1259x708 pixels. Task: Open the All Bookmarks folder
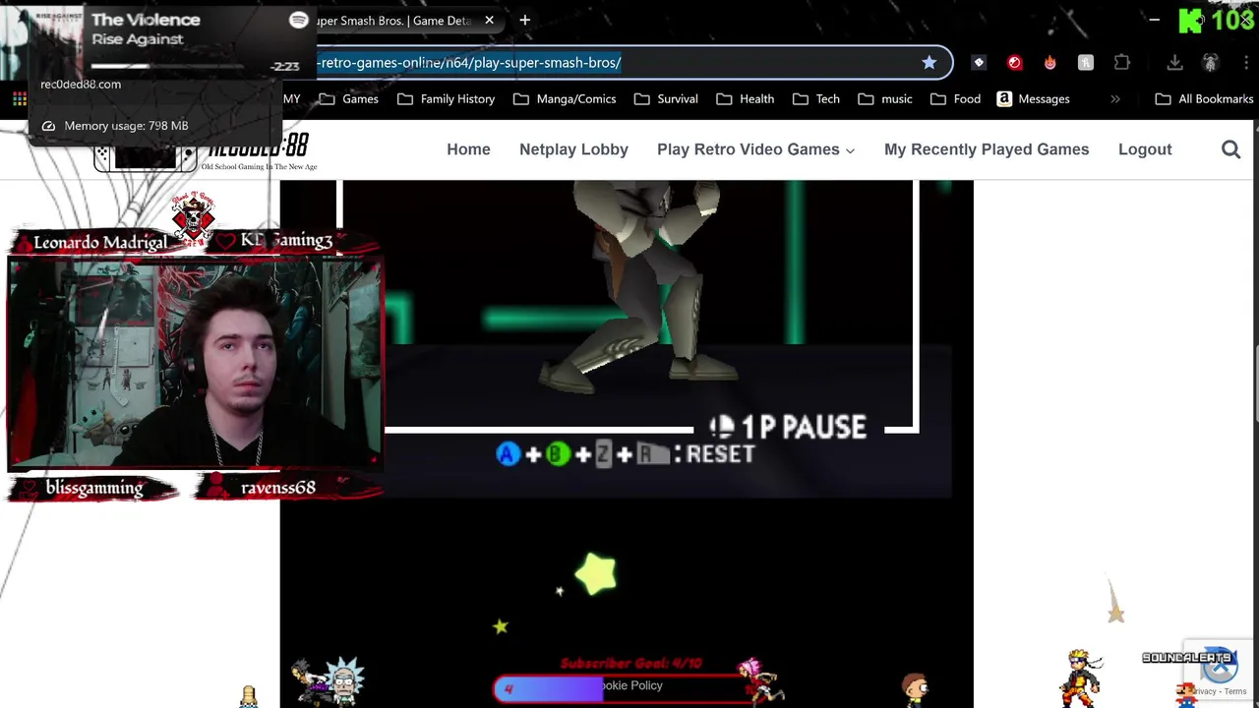click(1204, 98)
